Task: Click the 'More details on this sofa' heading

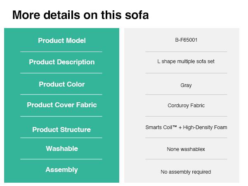Action: click(80, 15)
